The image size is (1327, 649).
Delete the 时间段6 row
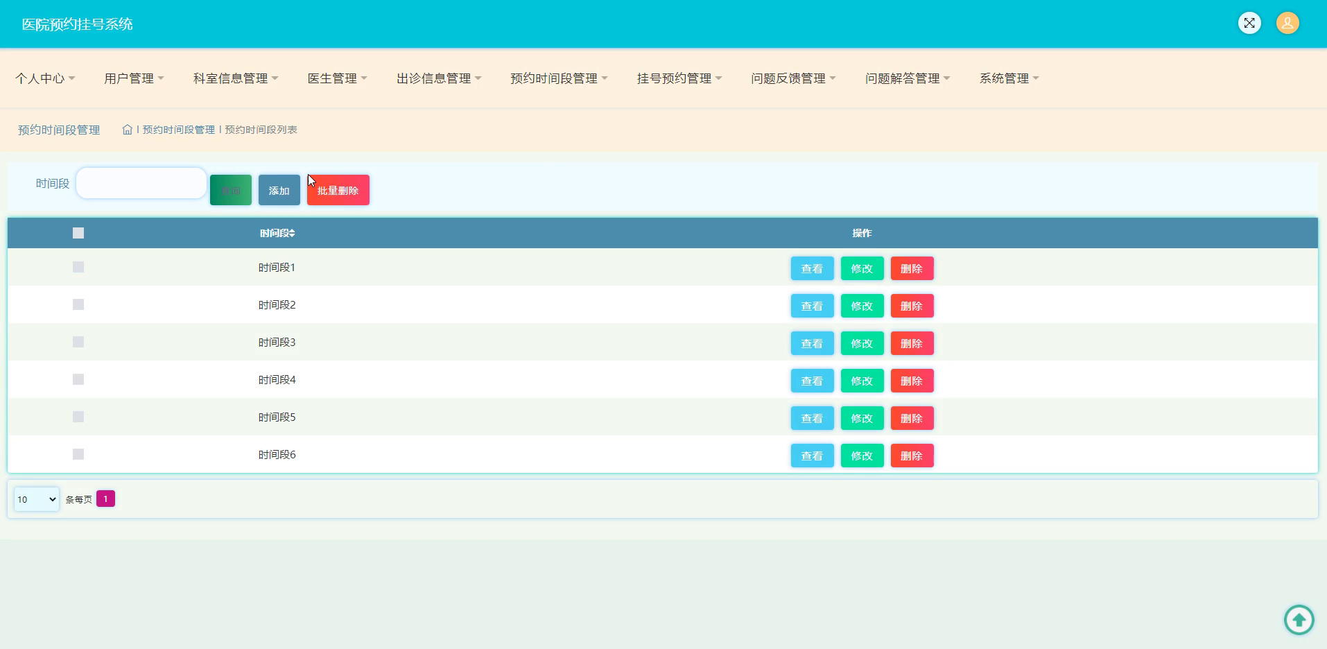click(912, 456)
